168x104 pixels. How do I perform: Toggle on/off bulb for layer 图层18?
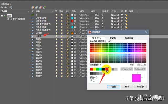56,70
